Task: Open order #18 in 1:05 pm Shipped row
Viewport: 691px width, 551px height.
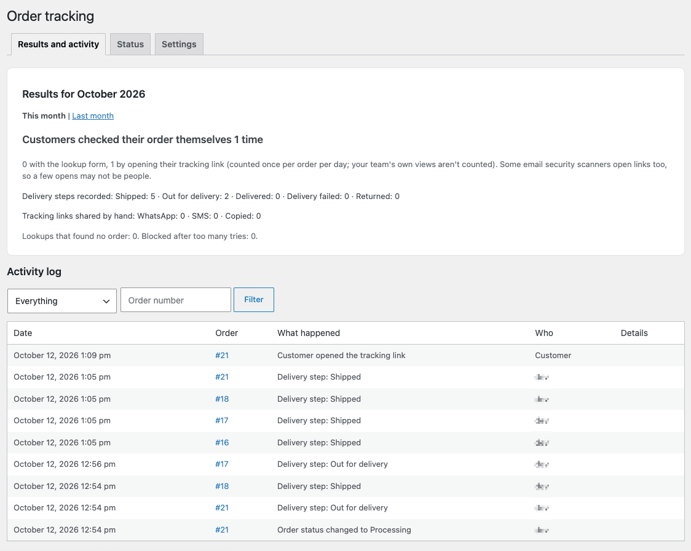Action: (x=222, y=399)
